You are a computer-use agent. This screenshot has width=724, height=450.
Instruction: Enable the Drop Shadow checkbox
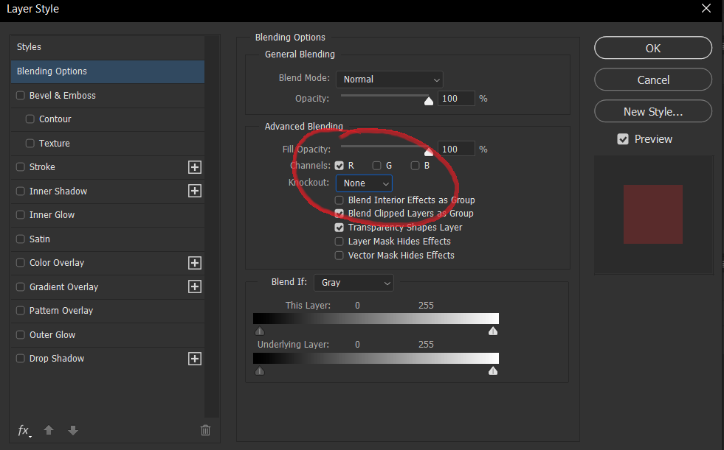pyautogui.click(x=21, y=359)
